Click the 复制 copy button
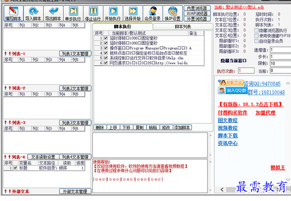291x201 pixels. coord(139,128)
